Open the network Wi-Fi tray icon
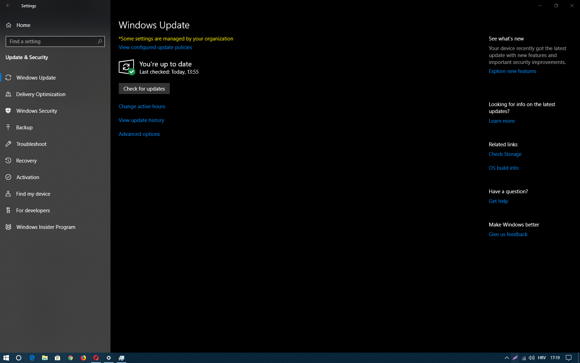This screenshot has width=580, height=363. [524, 358]
